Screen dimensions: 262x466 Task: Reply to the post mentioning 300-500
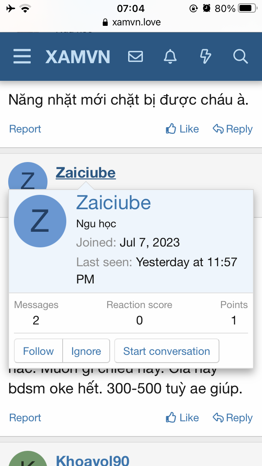233,418
